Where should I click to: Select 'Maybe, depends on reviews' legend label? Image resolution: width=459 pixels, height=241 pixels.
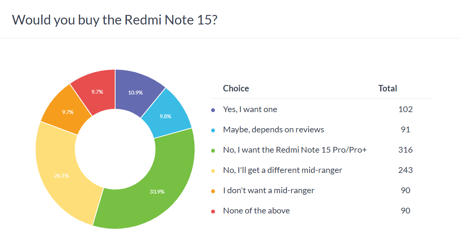[x=273, y=130]
